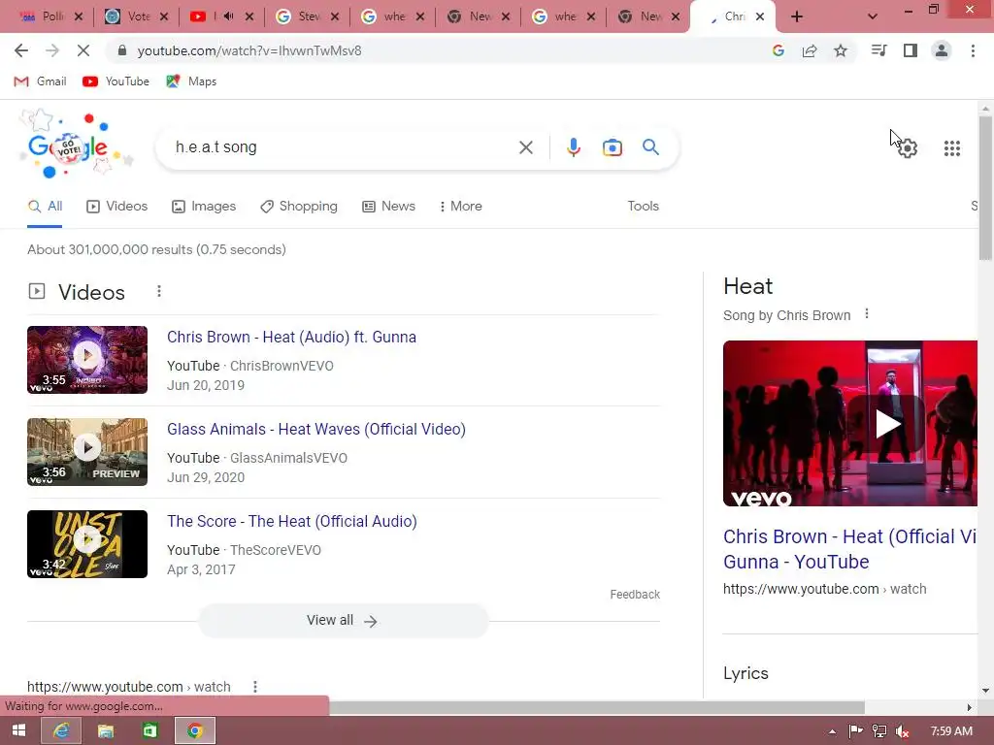Viewport: 994px width, 745px height.
Task: Expand the More search options
Action: [461, 206]
